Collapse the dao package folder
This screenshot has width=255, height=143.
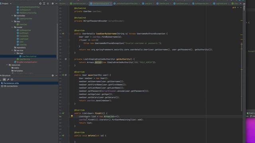12,21
